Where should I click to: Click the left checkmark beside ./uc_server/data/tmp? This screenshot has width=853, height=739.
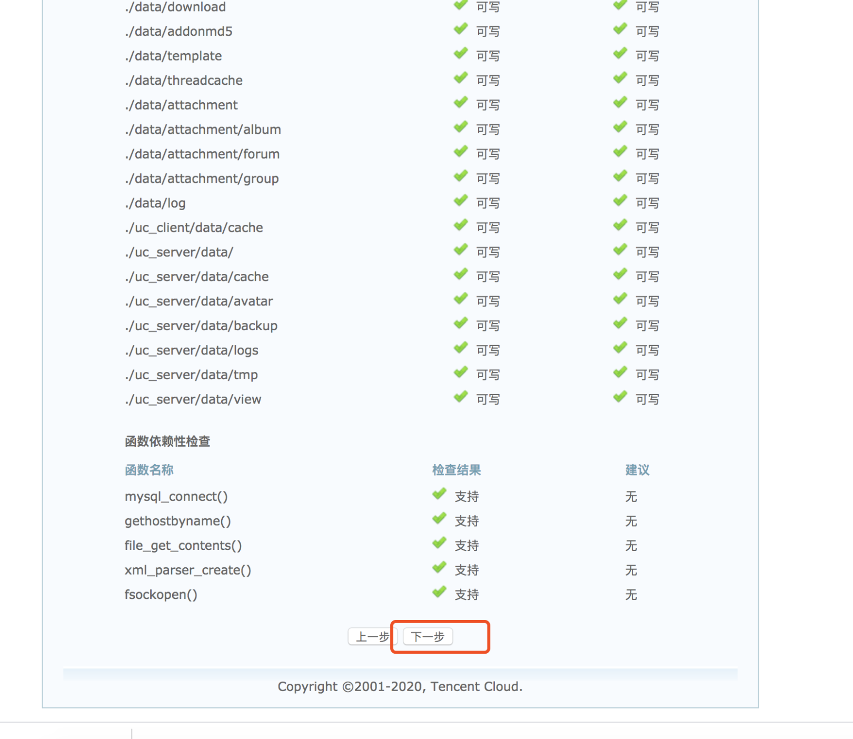tap(461, 373)
